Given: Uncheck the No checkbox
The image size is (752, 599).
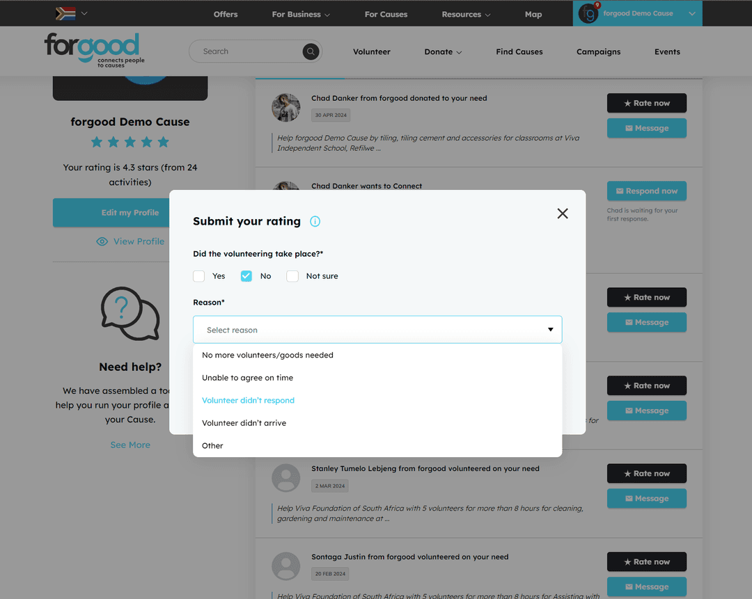Looking at the screenshot, I should 246,276.
